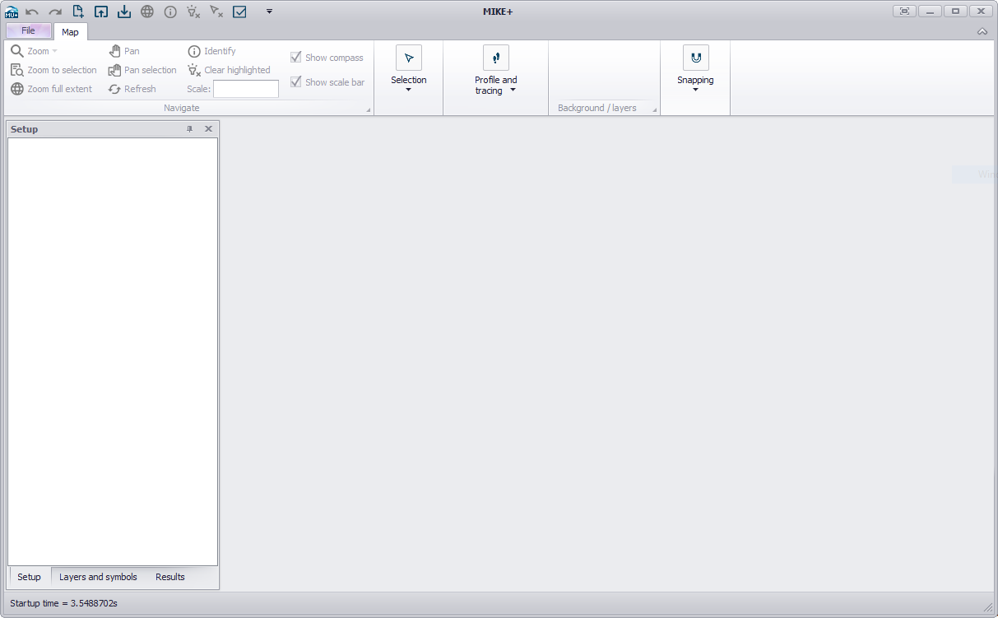Activate the Pan hand tool
Viewport: 998px width, 618px height.
click(x=115, y=51)
